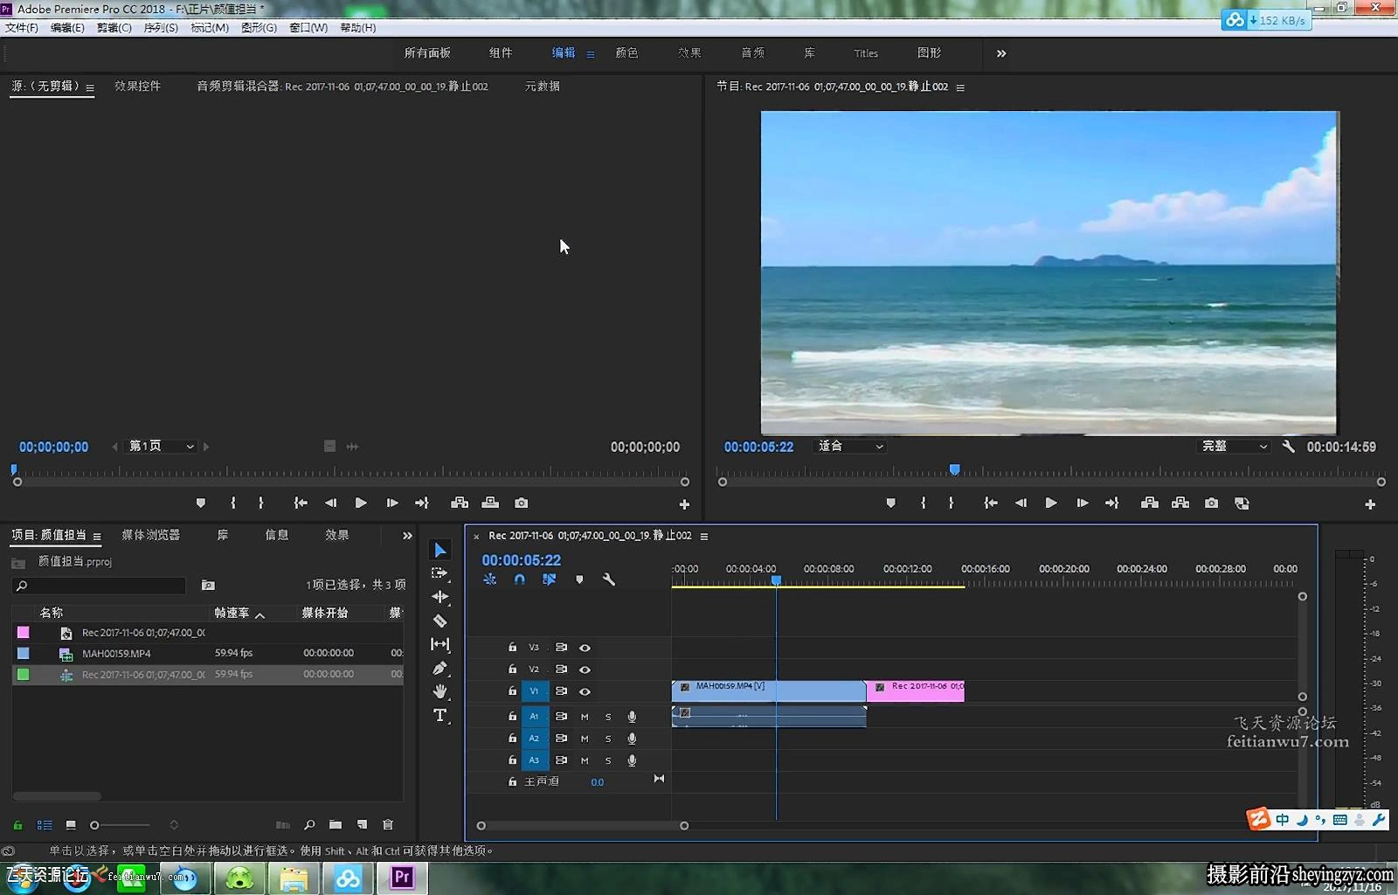Go to Out point in Program monitor

(x=1112, y=503)
